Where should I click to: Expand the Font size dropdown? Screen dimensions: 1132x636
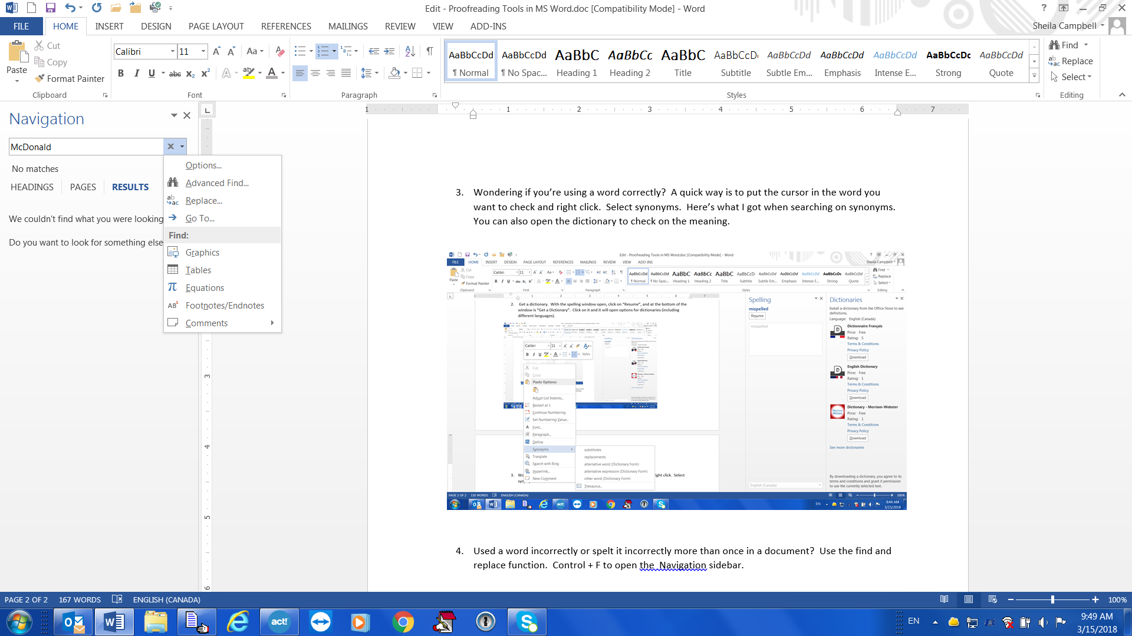203,51
